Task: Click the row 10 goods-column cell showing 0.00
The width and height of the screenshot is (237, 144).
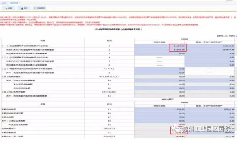Action: pyautogui.click(x=159, y=81)
